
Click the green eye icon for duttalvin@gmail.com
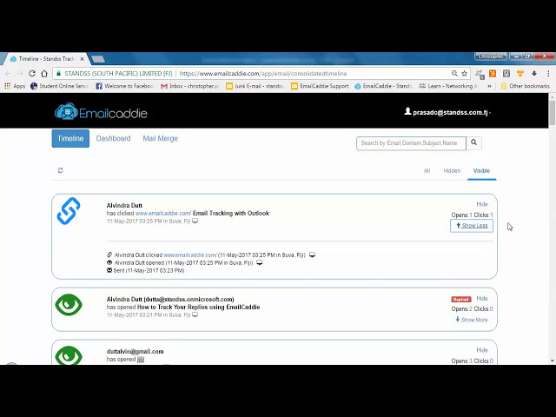[69, 355]
